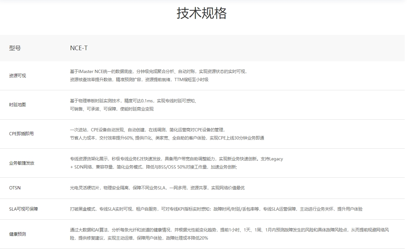Click the line starting 基于物理单板时延实测技术
This screenshot has width=407, height=251.
[133, 101]
